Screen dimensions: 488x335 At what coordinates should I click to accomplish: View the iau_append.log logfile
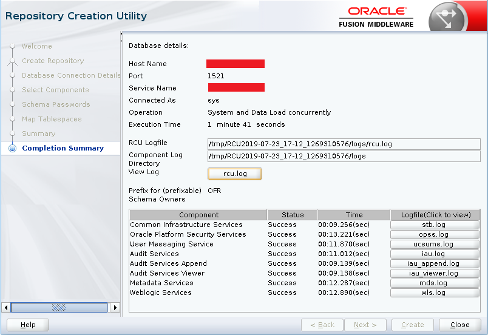pyautogui.click(x=435, y=264)
